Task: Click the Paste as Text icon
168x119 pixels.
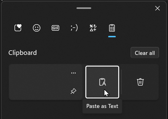Action: pyautogui.click(x=102, y=82)
